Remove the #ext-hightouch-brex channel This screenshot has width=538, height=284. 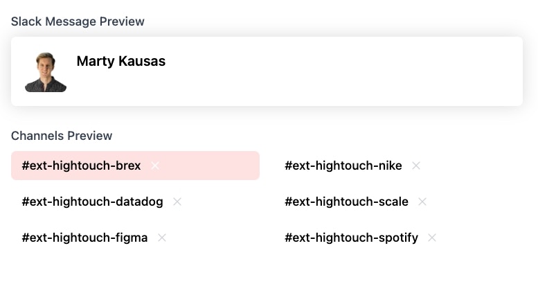155,166
